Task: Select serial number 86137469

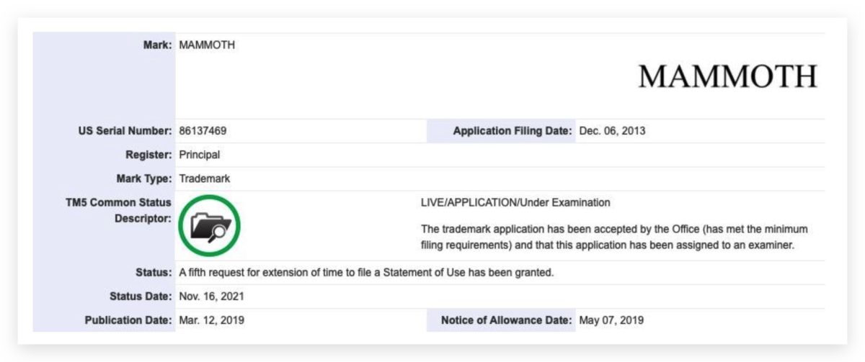Action: [x=203, y=131]
